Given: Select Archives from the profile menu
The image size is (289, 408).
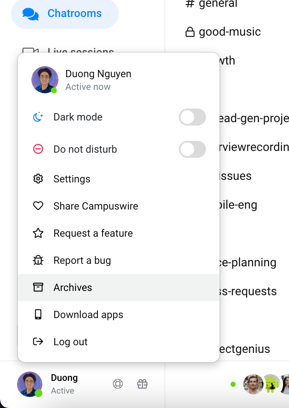Looking at the screenshot, I should coord(119,287).
